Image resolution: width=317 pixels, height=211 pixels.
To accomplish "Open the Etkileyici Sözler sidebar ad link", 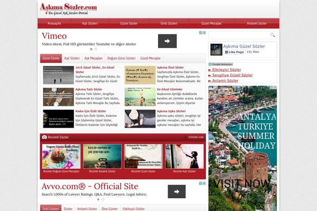I will [x=227, y=70].
